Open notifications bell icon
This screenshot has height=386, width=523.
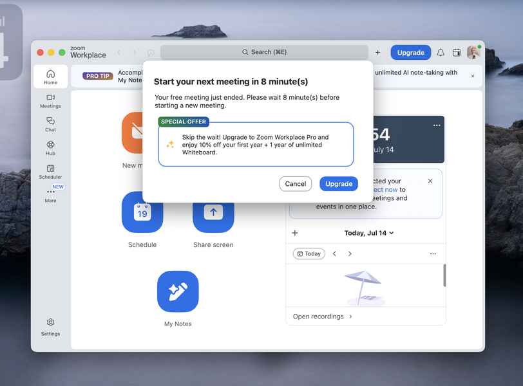(441, 53)
